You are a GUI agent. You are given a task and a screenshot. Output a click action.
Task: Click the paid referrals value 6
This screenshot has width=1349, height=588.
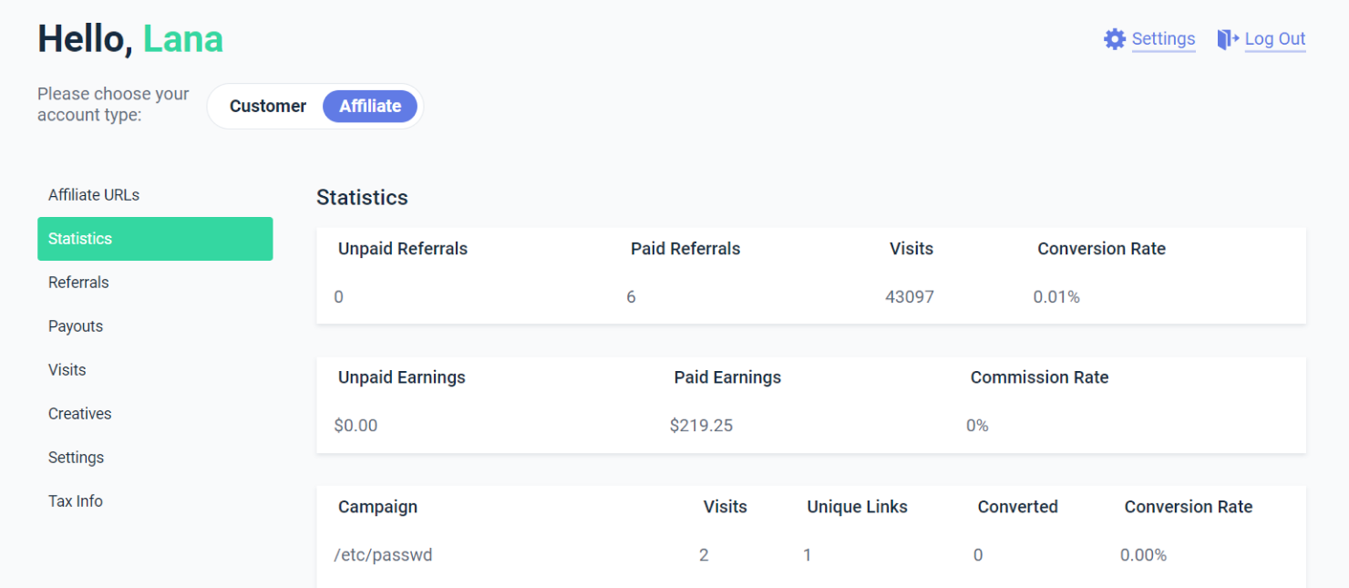[x=631, y=297]
